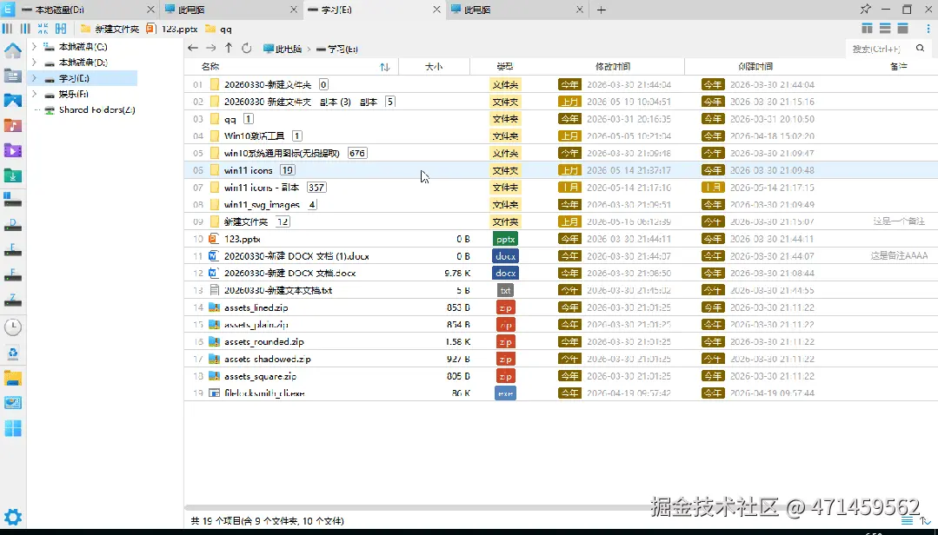Open the Pictures folder icon in the sidebar
The width and height of the screenshot is (938, 535).
pos(12,101)
